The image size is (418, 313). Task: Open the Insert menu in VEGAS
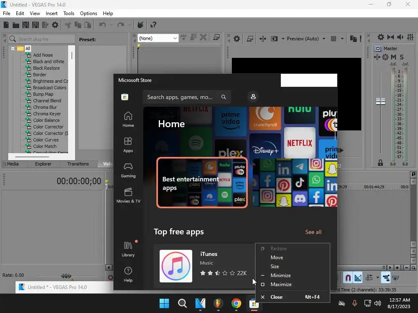click(x=51, y=13)
